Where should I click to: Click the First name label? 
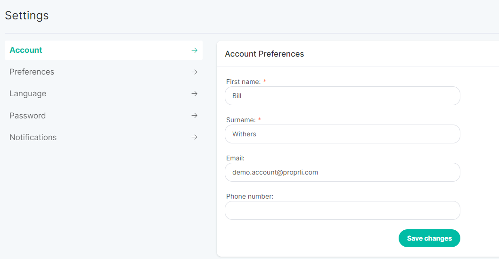pyautogui.click(x=244, y=82)
